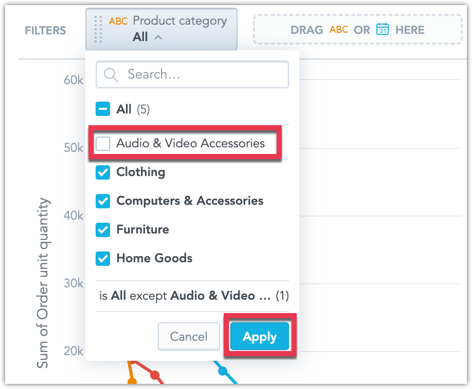Click the calendar icon in the drag-here zone

point(381,30)
